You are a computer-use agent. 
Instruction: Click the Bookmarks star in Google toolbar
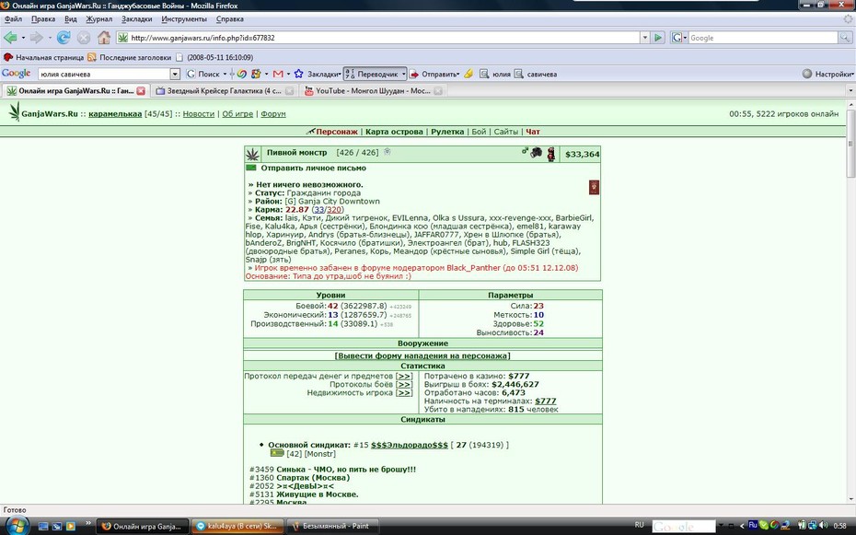coord(298,74)
